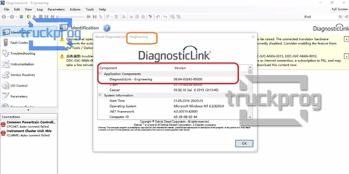The height and width of the screenshot is (174, 349).
Task: Select the Start Time row
Action: coord(173,101)
